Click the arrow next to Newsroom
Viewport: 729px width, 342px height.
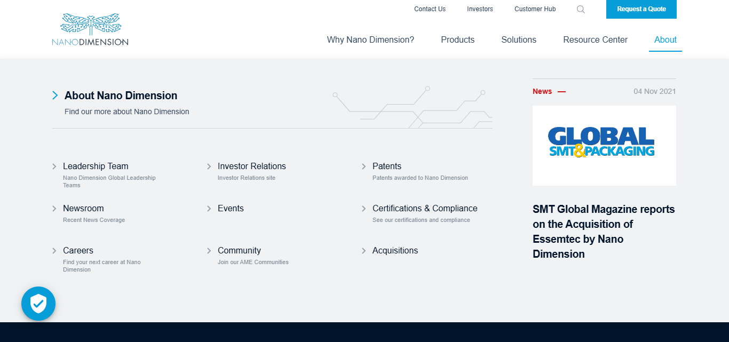point(54,209)
